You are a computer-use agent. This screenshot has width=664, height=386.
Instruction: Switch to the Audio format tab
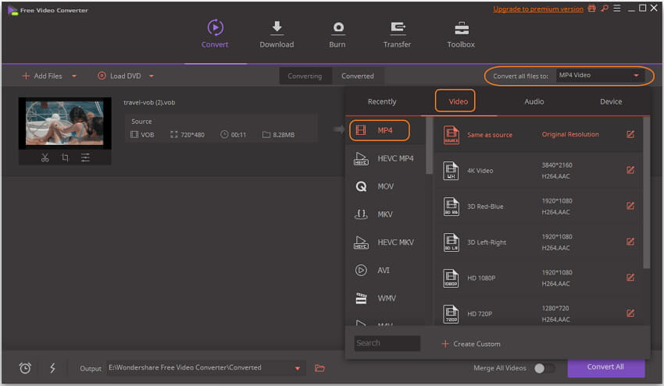534,101
